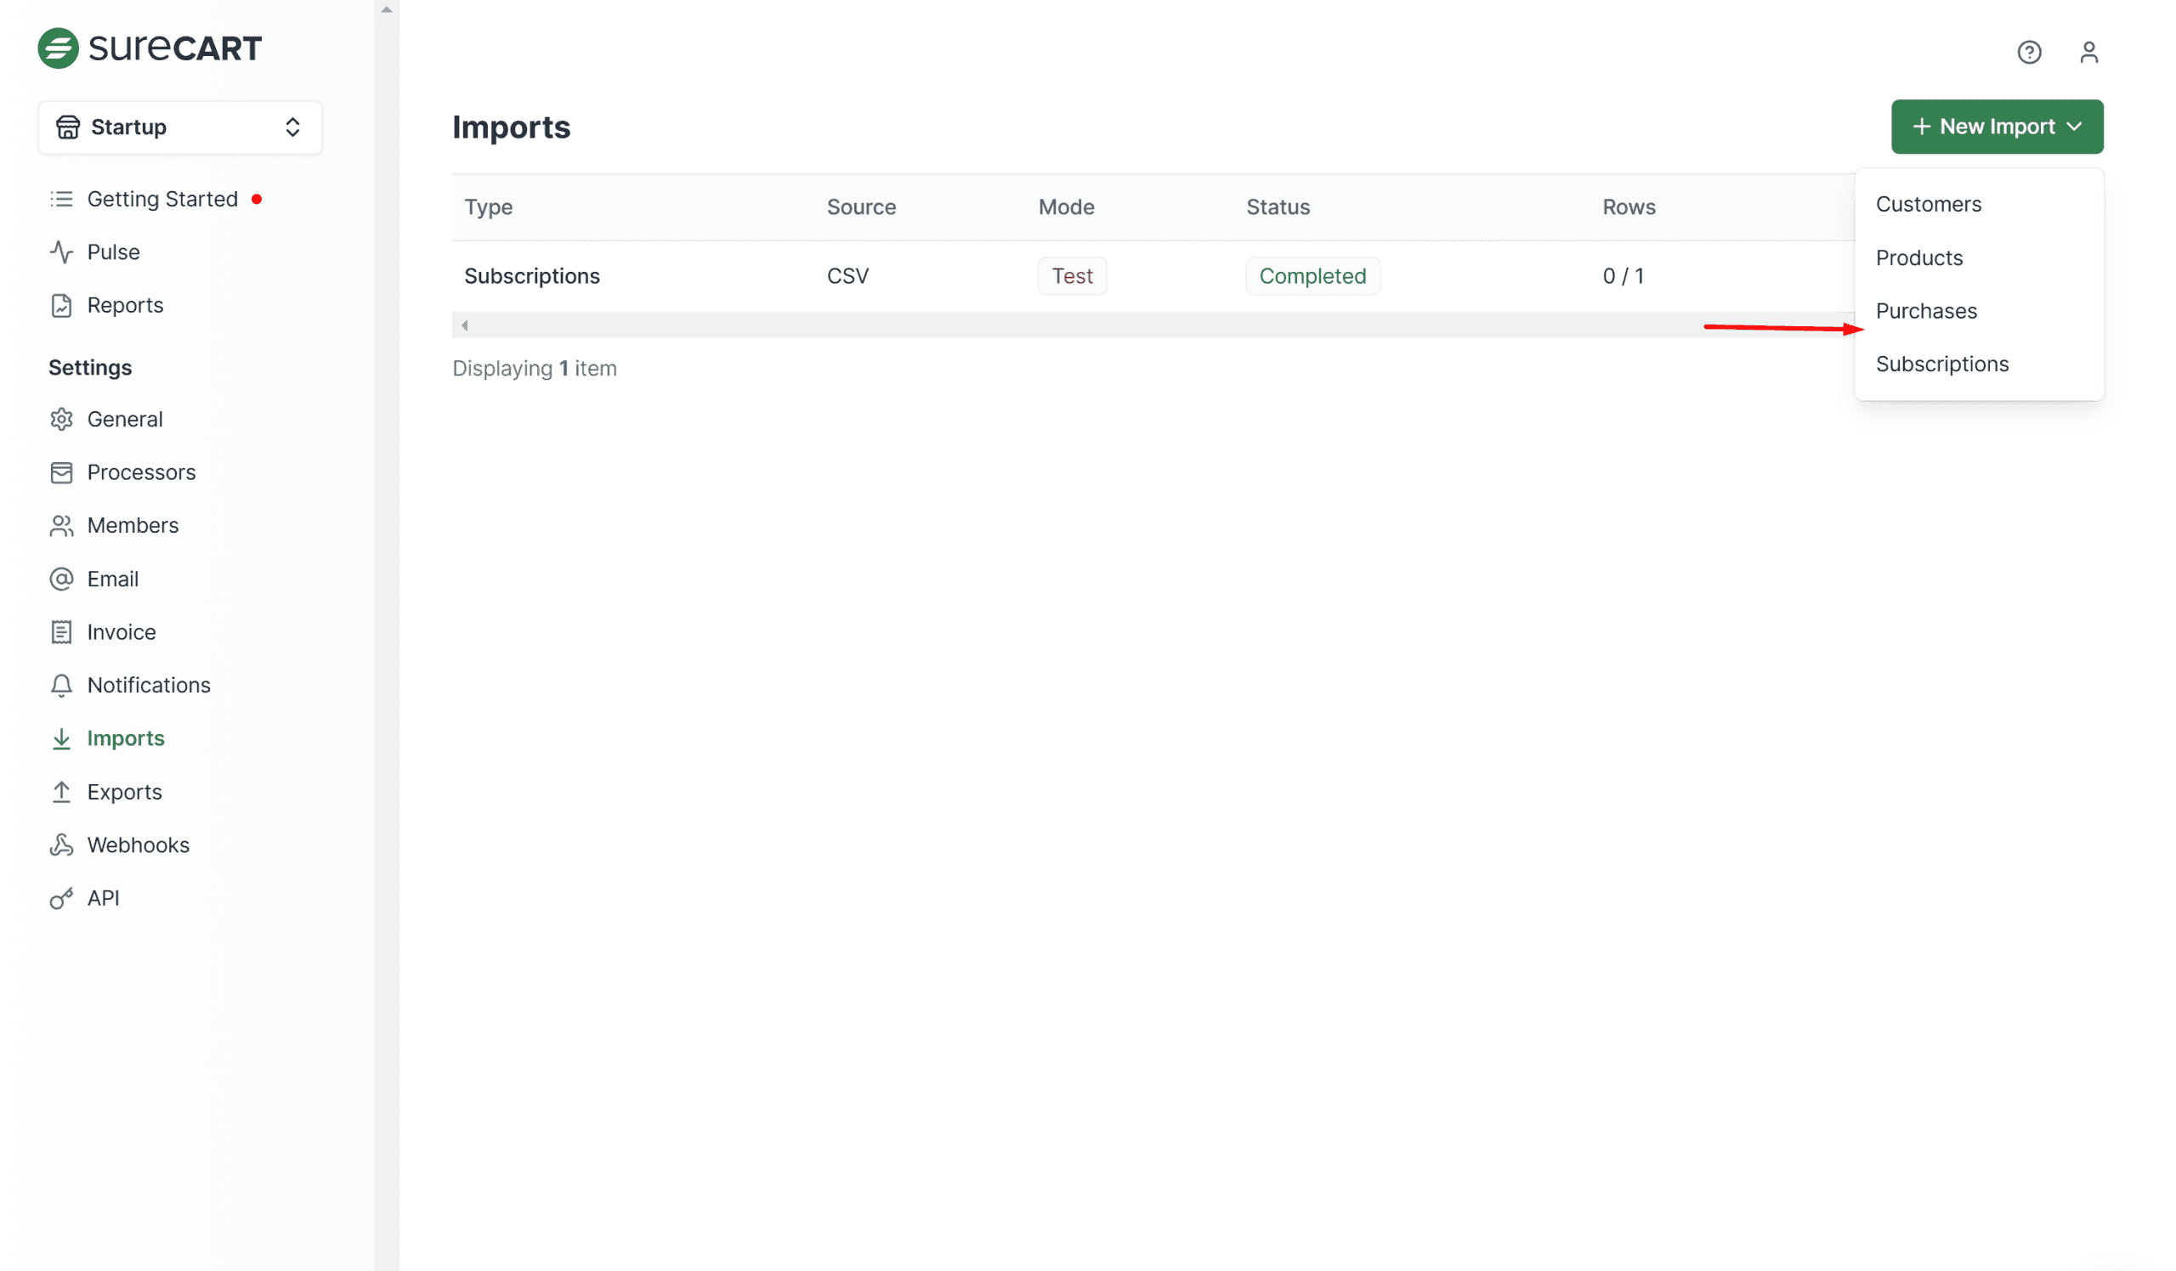Click the Pulse activity icon
Viewport: 2176px width, 1271px height.
(61, 252)
